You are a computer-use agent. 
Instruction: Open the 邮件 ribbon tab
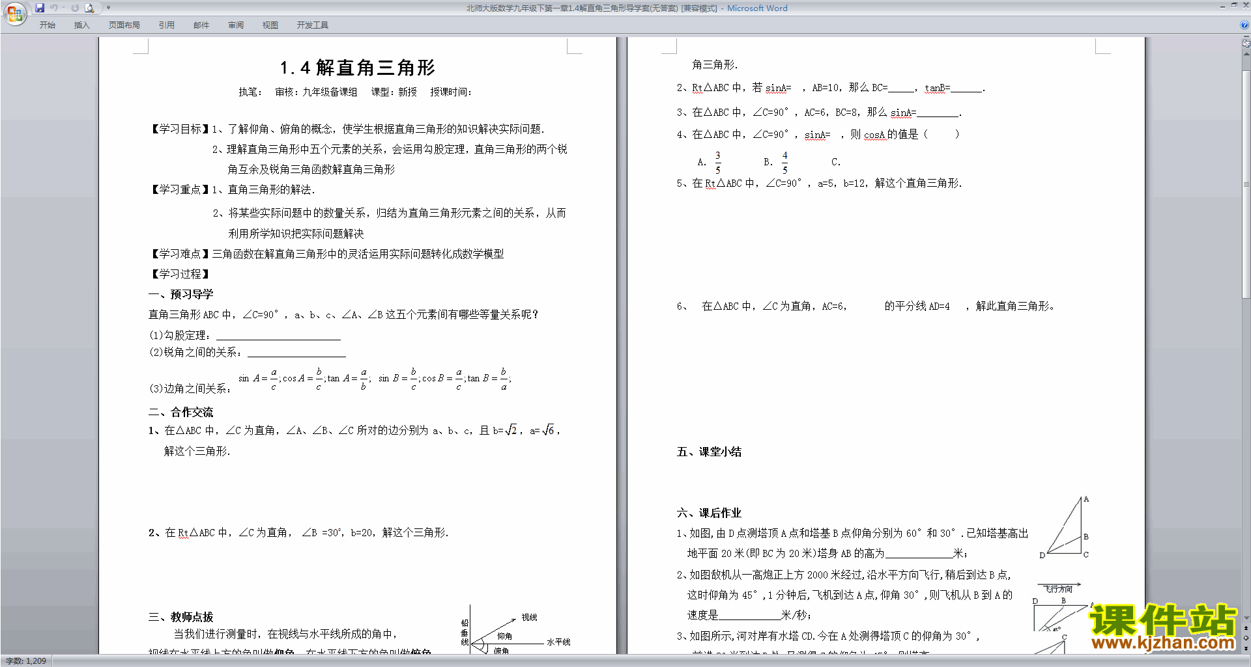tap(201, 25)
